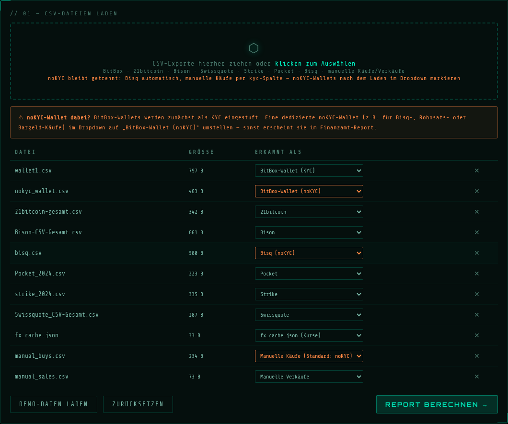
Task: Click the 797 B size value
Action: [x=196, y=171]
